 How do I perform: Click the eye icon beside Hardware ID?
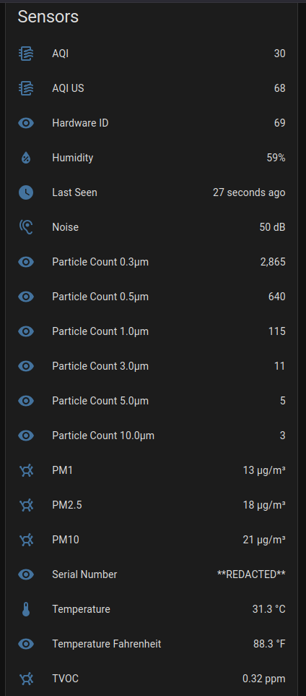tap(26, 123)
